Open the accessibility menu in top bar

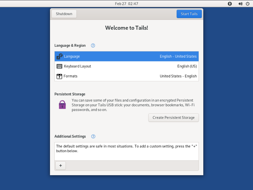pyautogui.click(x=230, y=4)
